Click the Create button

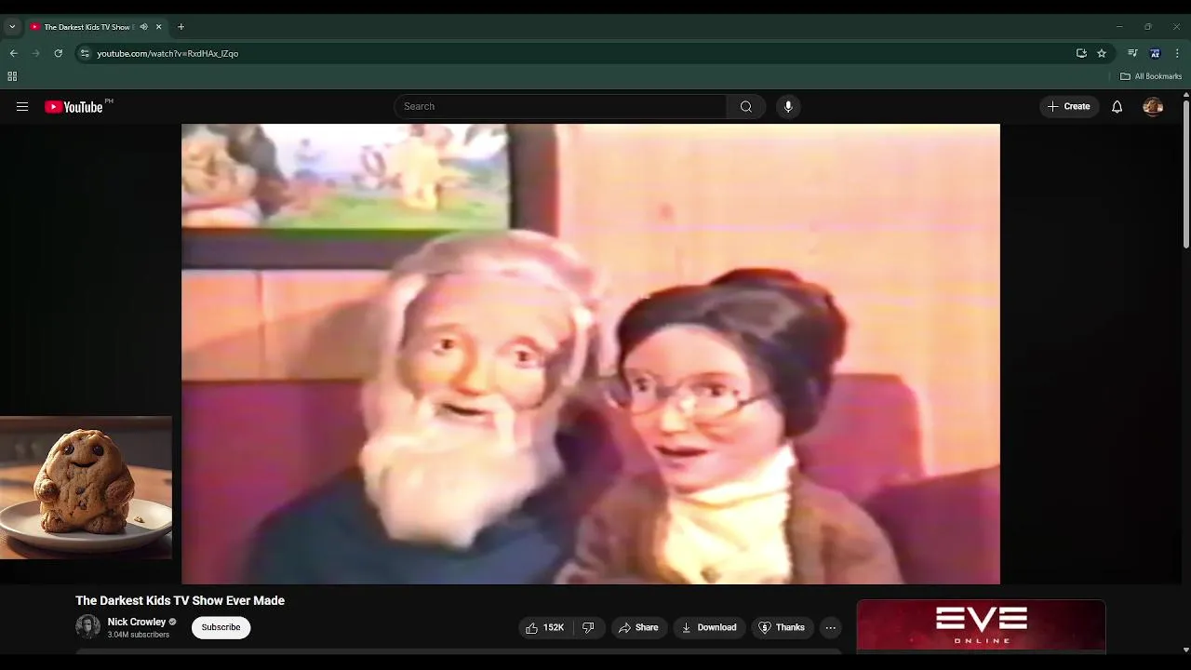point(1069,106)
